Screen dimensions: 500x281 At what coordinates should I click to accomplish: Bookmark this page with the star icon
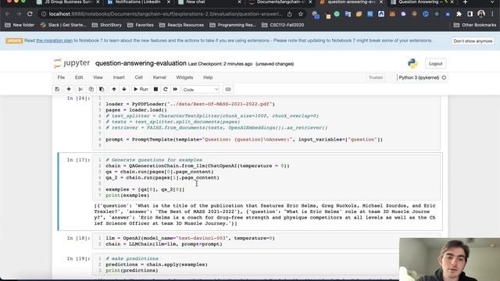click(300, 14)
